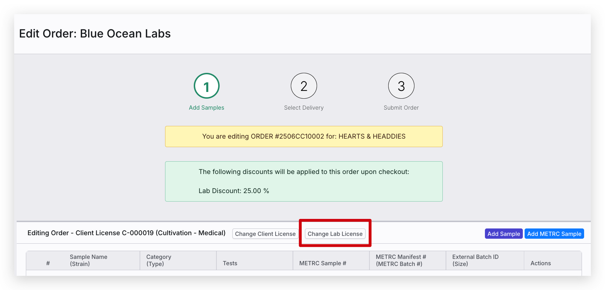
Task: Click the Edit Order: Blue Ocean Labs heading
Action: [x=95, y=34]
